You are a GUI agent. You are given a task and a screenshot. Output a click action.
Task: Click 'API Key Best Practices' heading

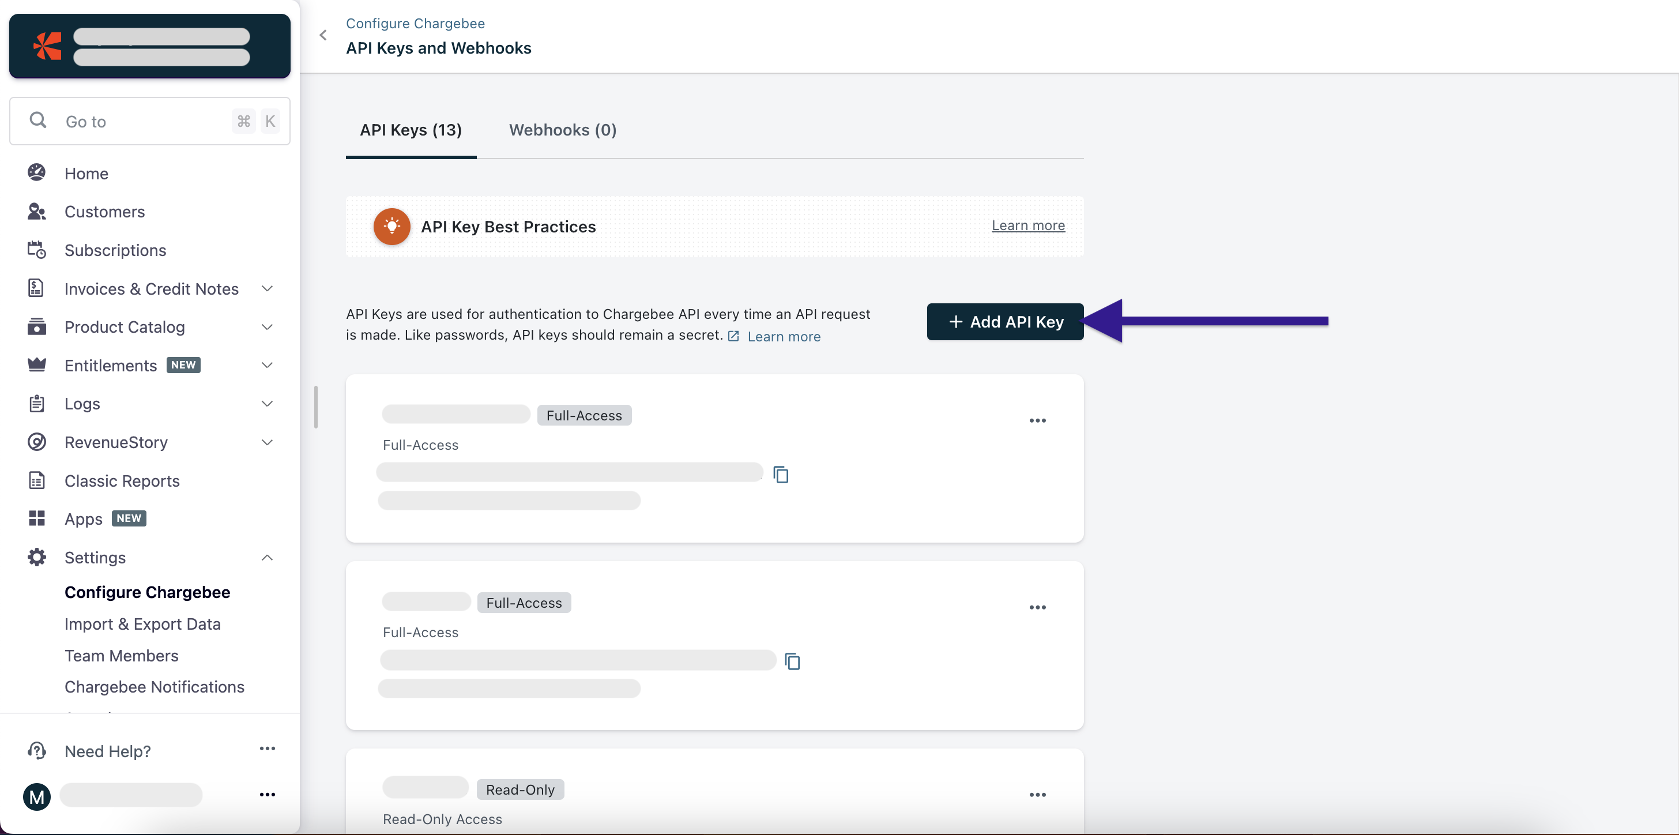(509, 227)
